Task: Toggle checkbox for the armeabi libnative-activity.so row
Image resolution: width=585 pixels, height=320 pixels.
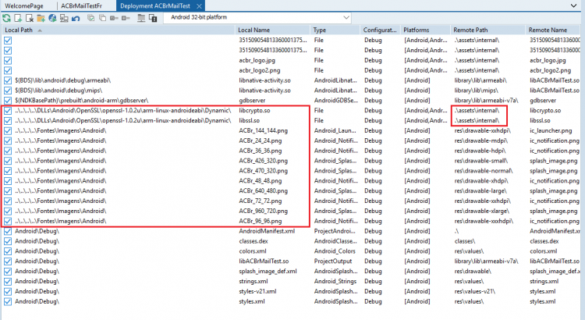Action: [8, 80]
